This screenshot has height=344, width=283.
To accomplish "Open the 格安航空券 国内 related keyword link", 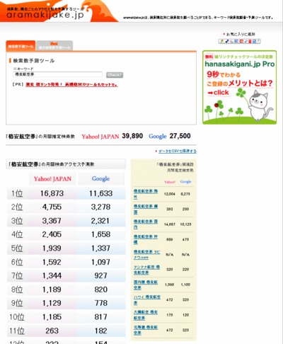I will click(146, 224).
